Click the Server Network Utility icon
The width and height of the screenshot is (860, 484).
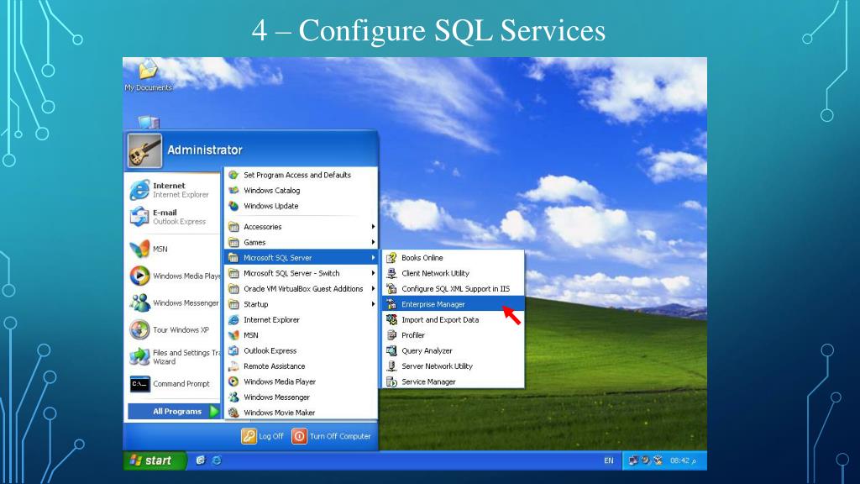point(391,366)
